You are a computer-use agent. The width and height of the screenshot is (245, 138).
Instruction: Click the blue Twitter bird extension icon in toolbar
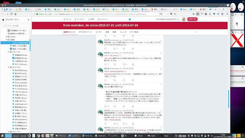point(218,14)
